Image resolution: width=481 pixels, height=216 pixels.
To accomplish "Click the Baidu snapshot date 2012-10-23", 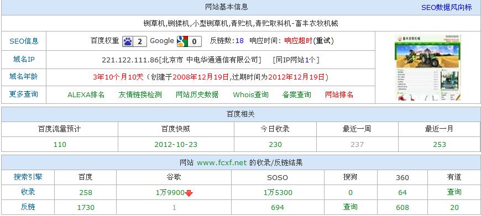I will [x=176, y=144].
